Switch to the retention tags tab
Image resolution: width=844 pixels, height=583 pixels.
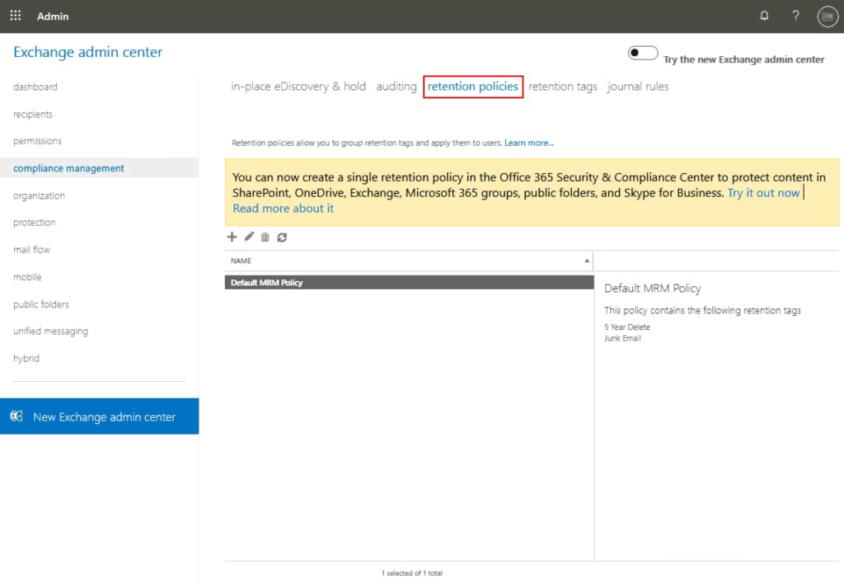(x=563, y=86)
